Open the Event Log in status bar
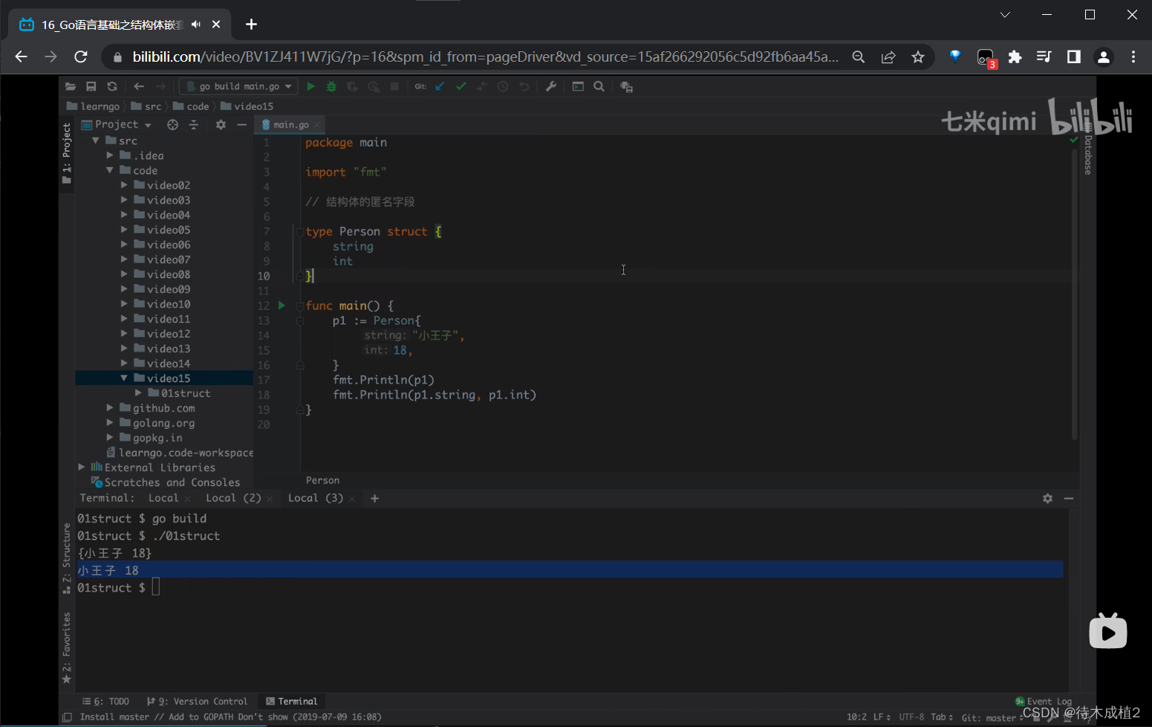The image size is (1152, 727). (x=1044, y=701)
